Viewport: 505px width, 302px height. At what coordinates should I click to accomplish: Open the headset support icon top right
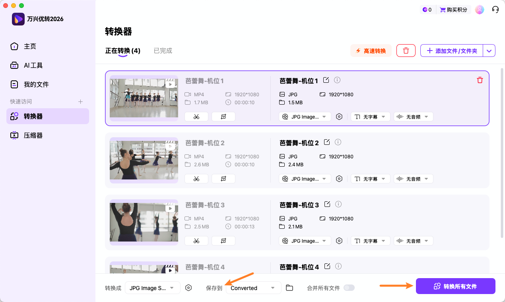tap(495, 9)
